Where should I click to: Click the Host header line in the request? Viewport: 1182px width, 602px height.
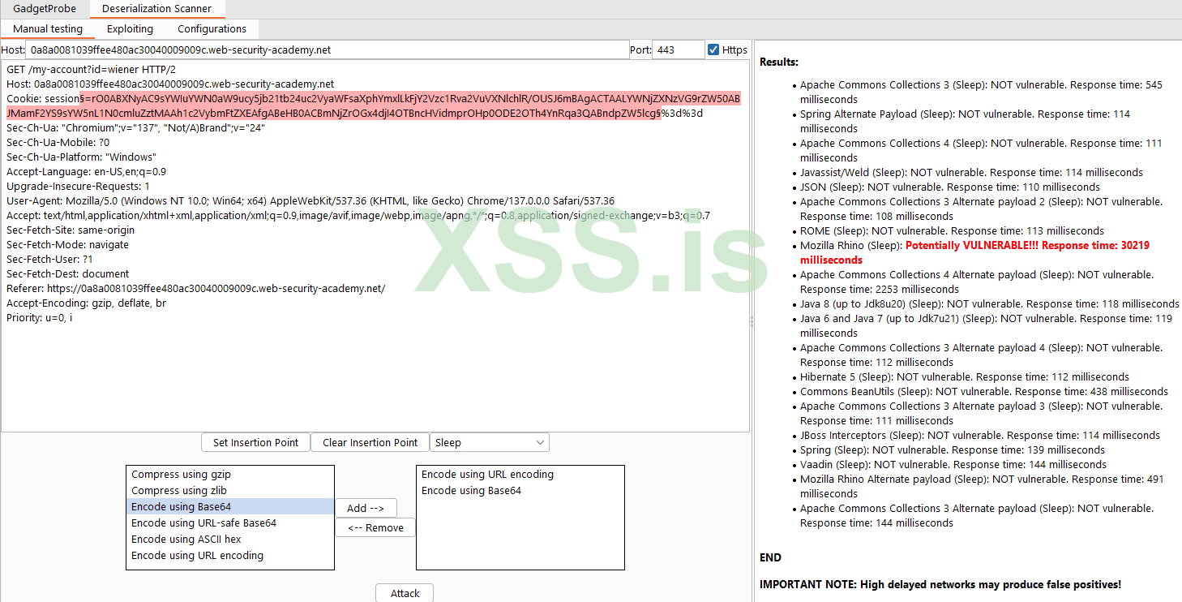point(170,84)
